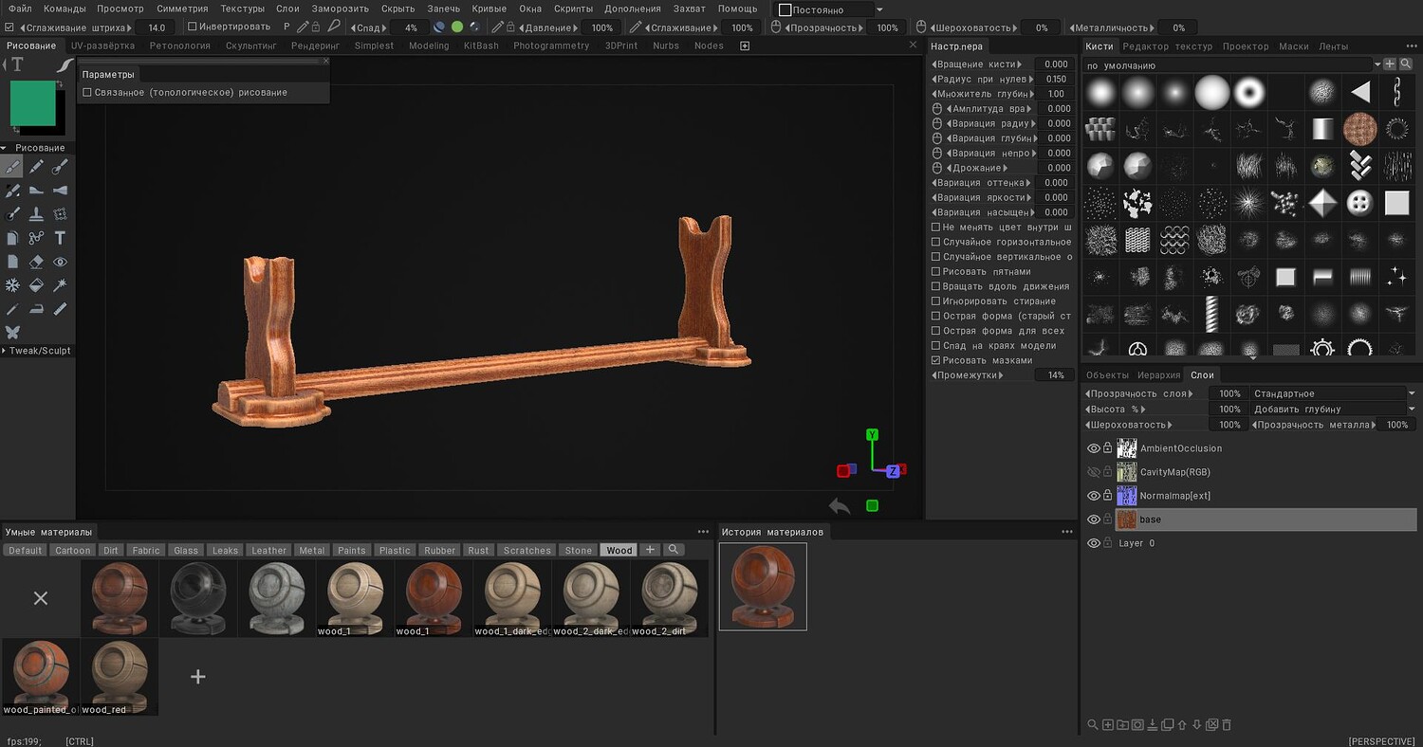This screenshot has height=747, width=1423.
Task: Add a new workspace tab with plus
Action: pos(745,46)
